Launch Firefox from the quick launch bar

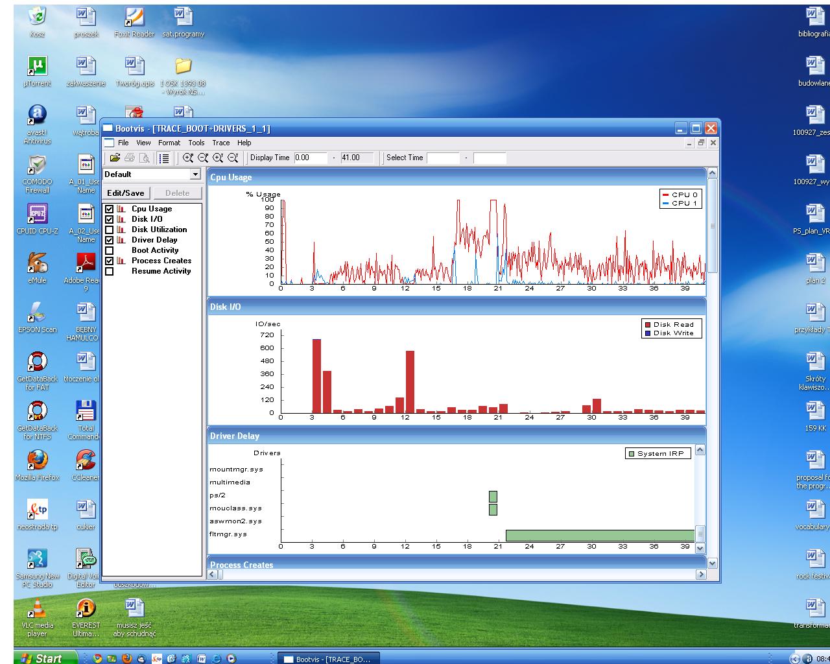point(127,658)
